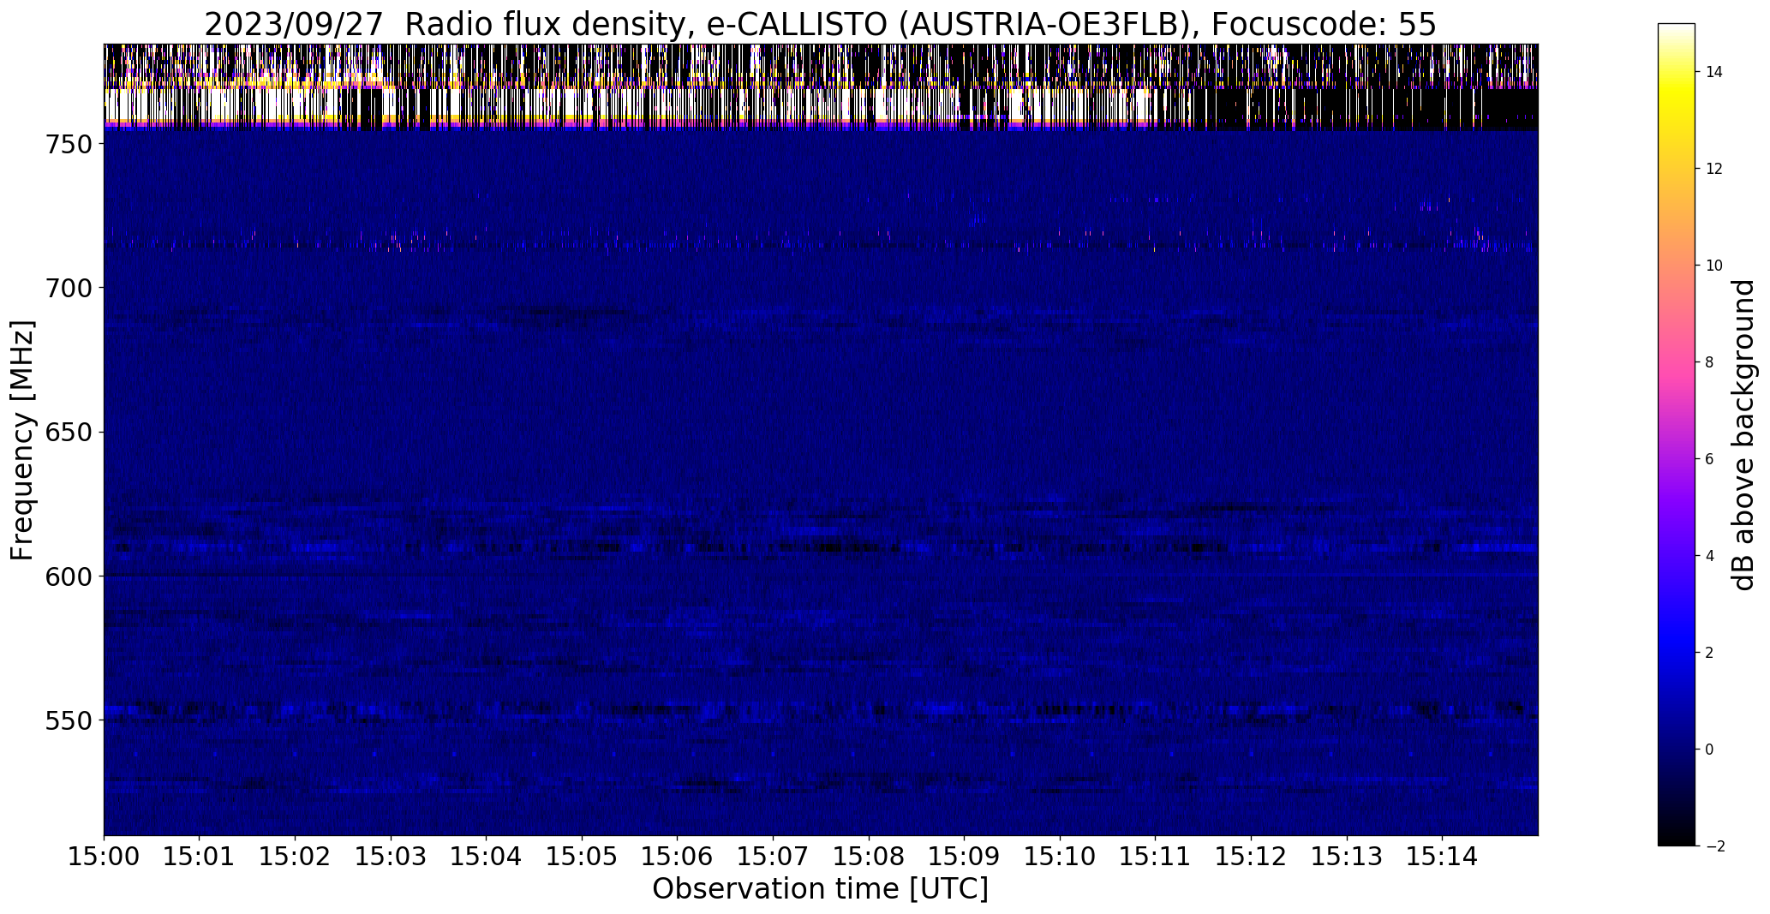
Task: Click the 15:04 time tick label
Action: [x=487, y=857]
